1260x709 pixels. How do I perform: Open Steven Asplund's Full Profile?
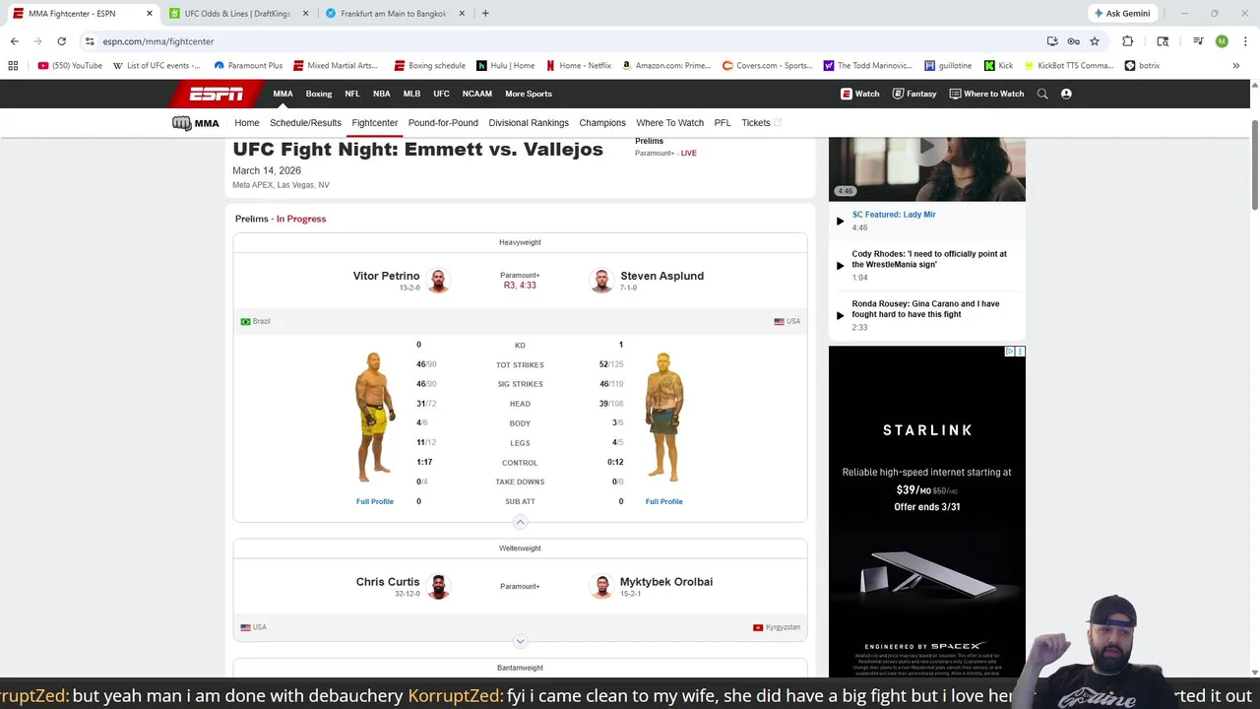pos(664,501)
